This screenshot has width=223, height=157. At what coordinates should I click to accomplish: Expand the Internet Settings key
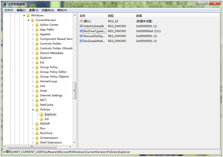point(33,95)
